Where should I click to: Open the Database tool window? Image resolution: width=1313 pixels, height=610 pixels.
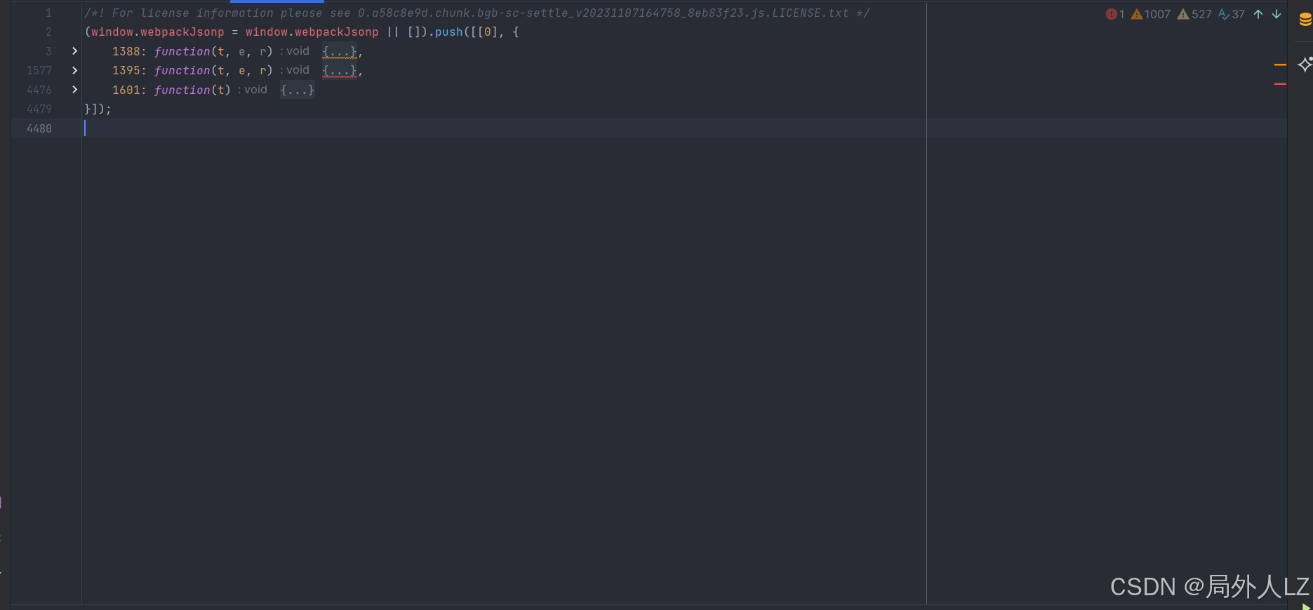point(1305,20)
